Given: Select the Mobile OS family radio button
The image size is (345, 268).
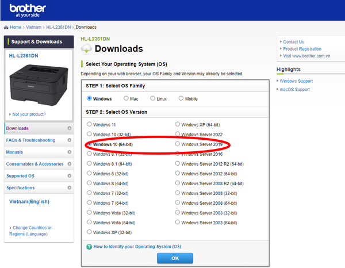Looking at the screenshot, I should 181,98.
